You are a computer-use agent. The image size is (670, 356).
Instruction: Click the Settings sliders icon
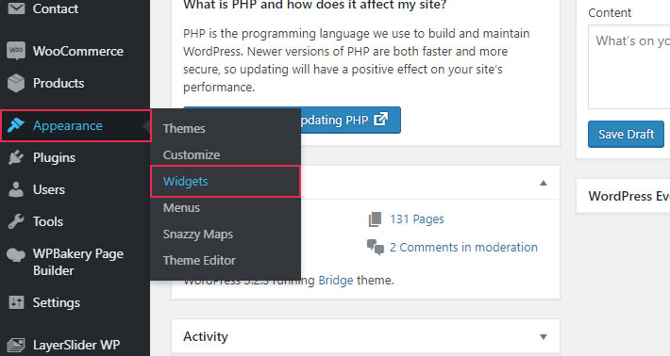[16, 302]
